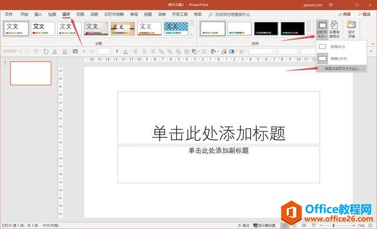Open 显示器设置 (Display Settings) in status bar
The width and height of the screenshot is (377, 229).
pos(264,225)
